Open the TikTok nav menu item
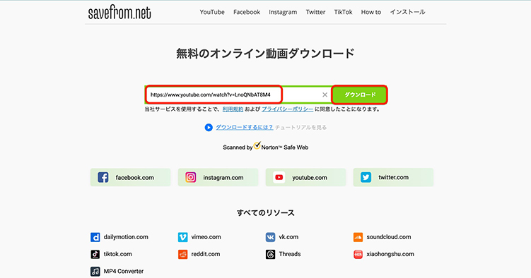 (343, 12)
